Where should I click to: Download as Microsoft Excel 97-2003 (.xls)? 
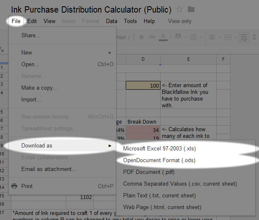186,148
